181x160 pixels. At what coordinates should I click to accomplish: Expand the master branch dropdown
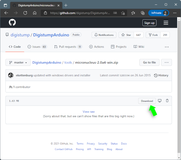[18, 62]
